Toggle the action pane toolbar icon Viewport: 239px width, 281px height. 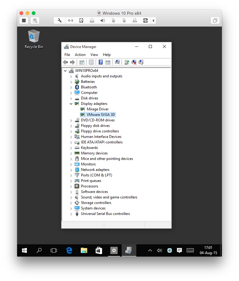coord(108,62)
